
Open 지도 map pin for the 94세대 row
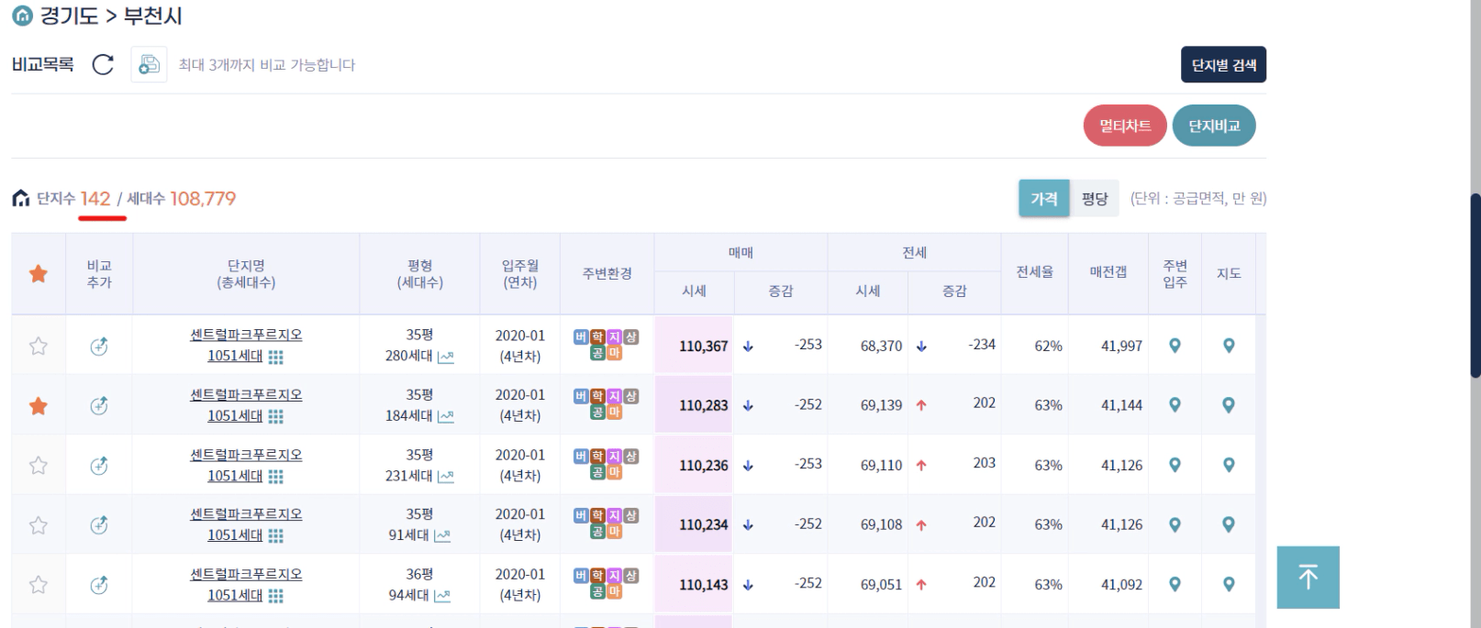point(1229,584)
